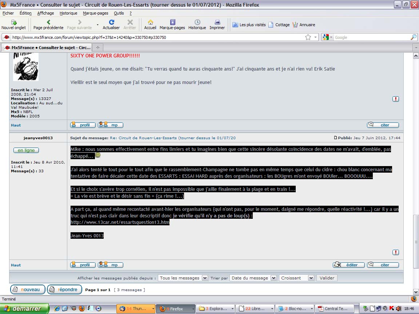Open the Tous les messages dropdown
Screen dimensions: 419x314
click(183, 278)
